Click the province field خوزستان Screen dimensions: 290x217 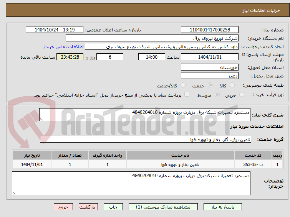(x=210, y=67)
